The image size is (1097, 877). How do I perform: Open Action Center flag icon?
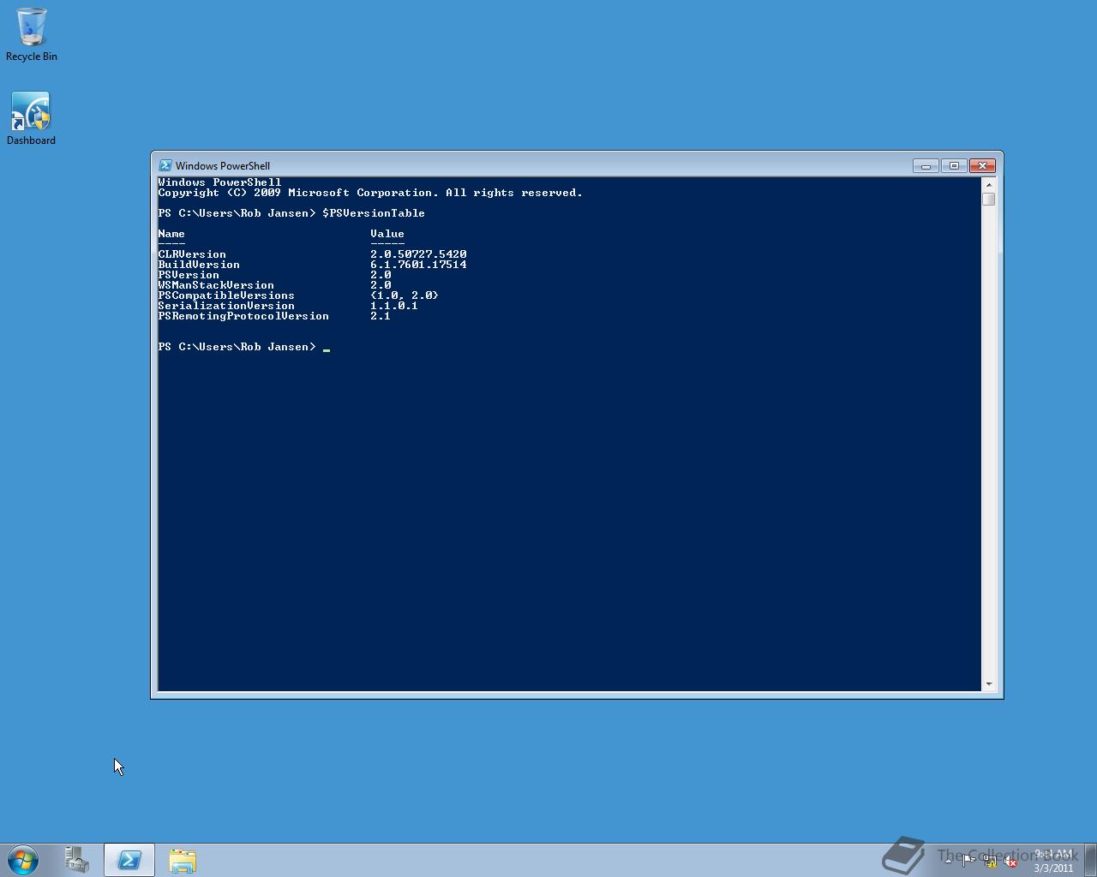(968, 861)
